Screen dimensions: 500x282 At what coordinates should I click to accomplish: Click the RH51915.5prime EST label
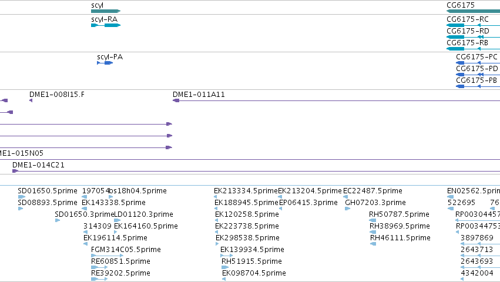tap(251, 261)
